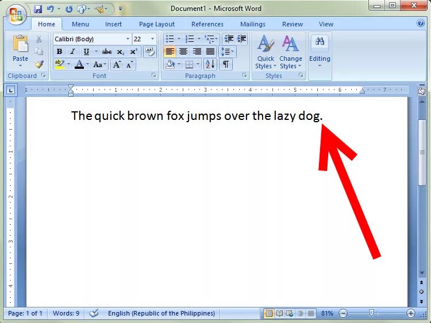This screenshot has width=431, height=323.
Task: Zoom out with minus button
Action: click(x=343, y=313)
